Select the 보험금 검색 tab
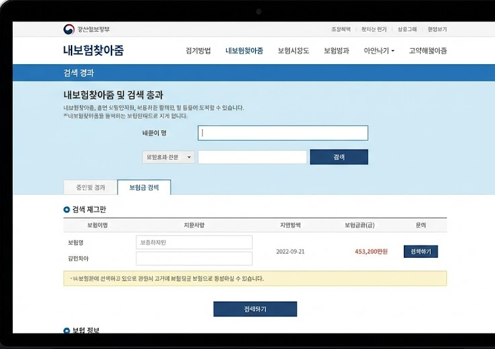 144,187
